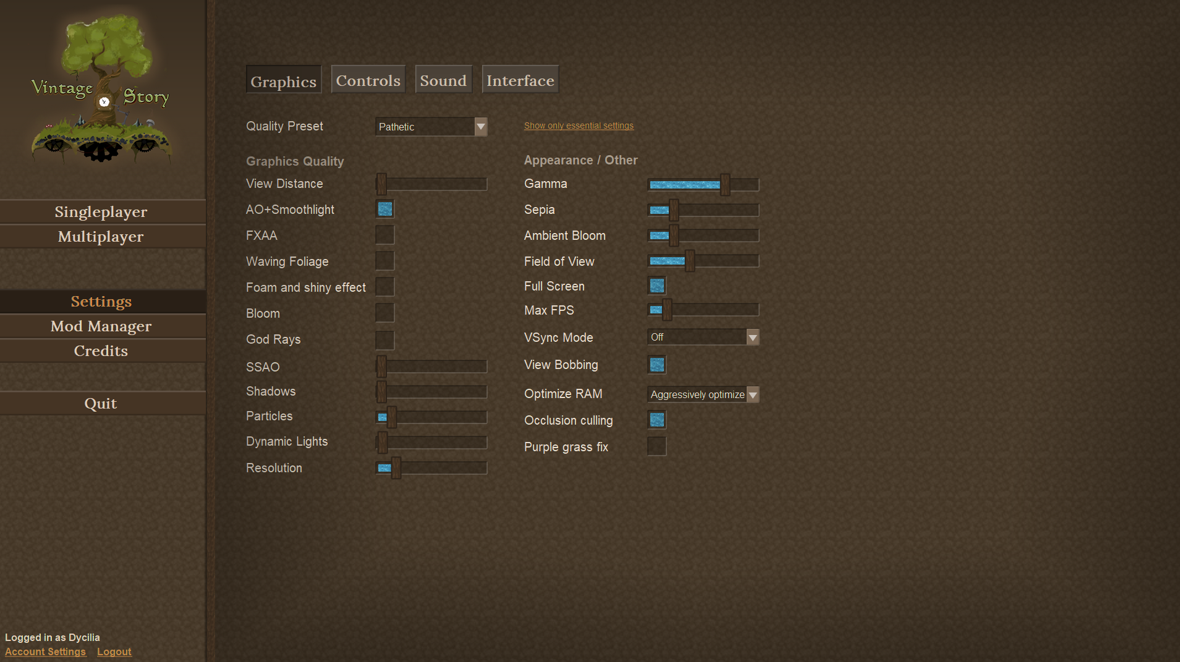Start Singleplayer from the sidebar

click(101, 212)
